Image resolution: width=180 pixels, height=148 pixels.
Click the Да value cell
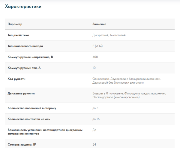click(94, 130)
